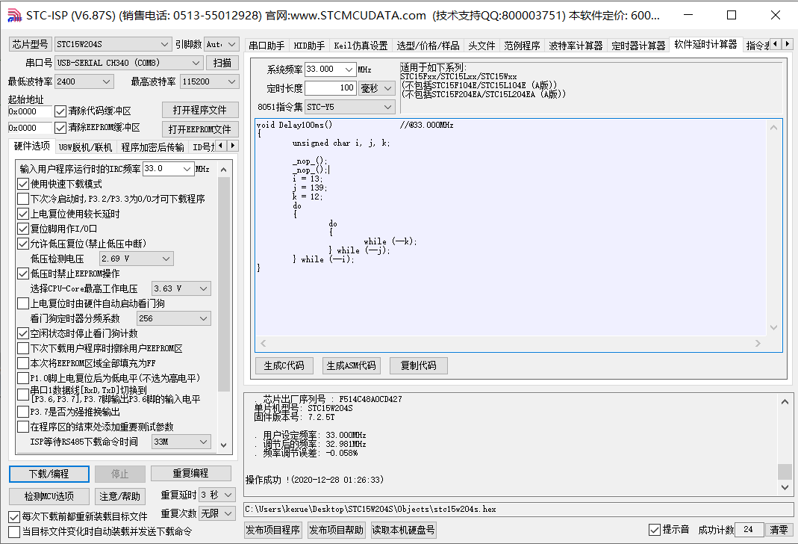Screen dimensions: 798x544
Task: Click the 下载/编程 button
Action: point(49,474)
